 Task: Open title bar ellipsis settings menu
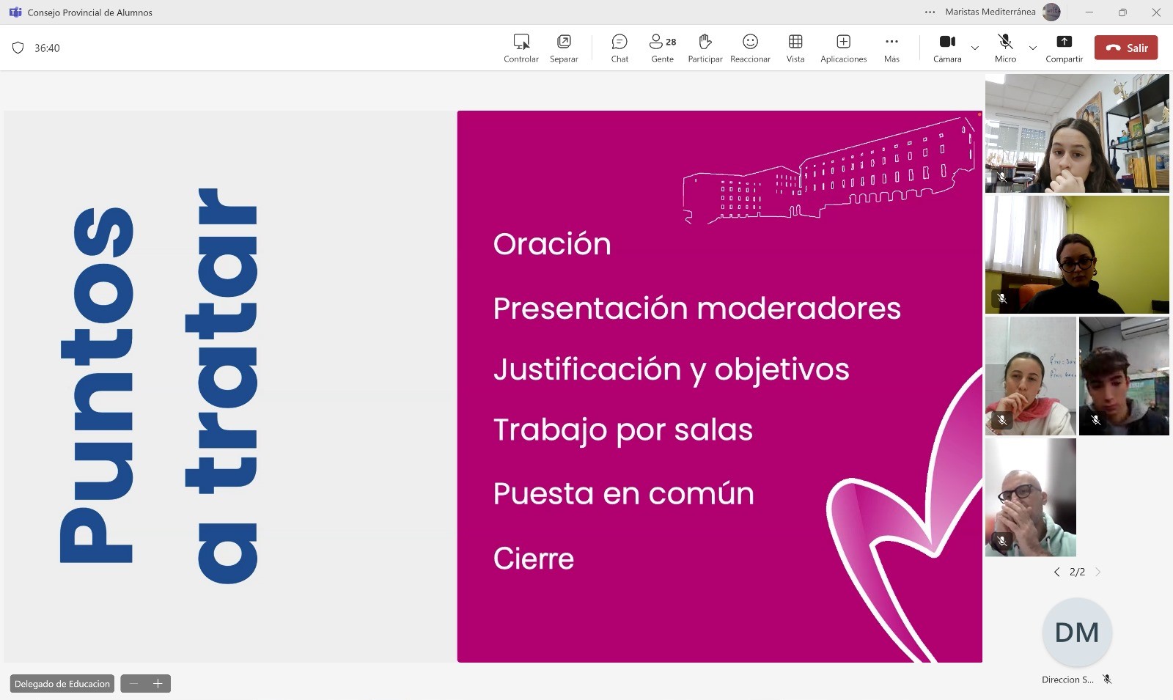[x=930, y=12]
